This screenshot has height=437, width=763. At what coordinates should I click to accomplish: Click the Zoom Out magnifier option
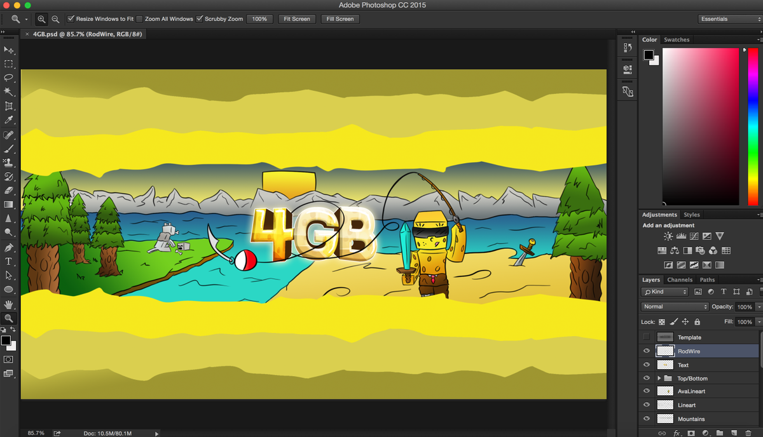(x=55, y=19)
